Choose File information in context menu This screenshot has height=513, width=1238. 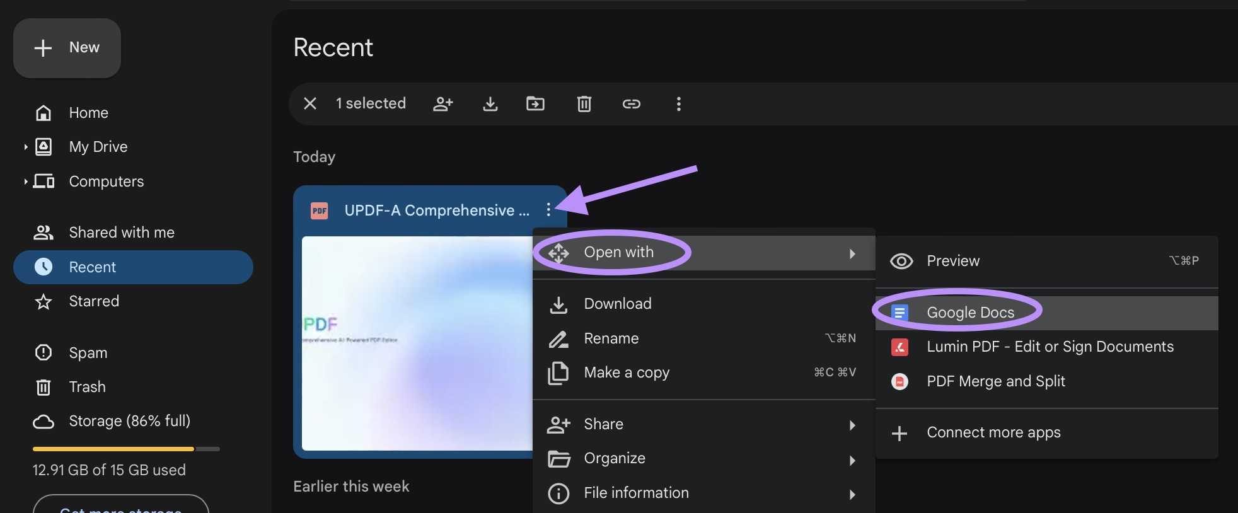coord(703,493)
